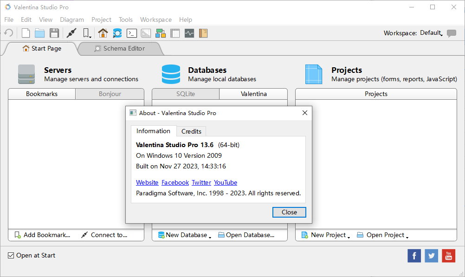The width and height of the screenshot is (465, 277).
Task: Select the Valentina tab under Databases
Action: click(253, 94)
